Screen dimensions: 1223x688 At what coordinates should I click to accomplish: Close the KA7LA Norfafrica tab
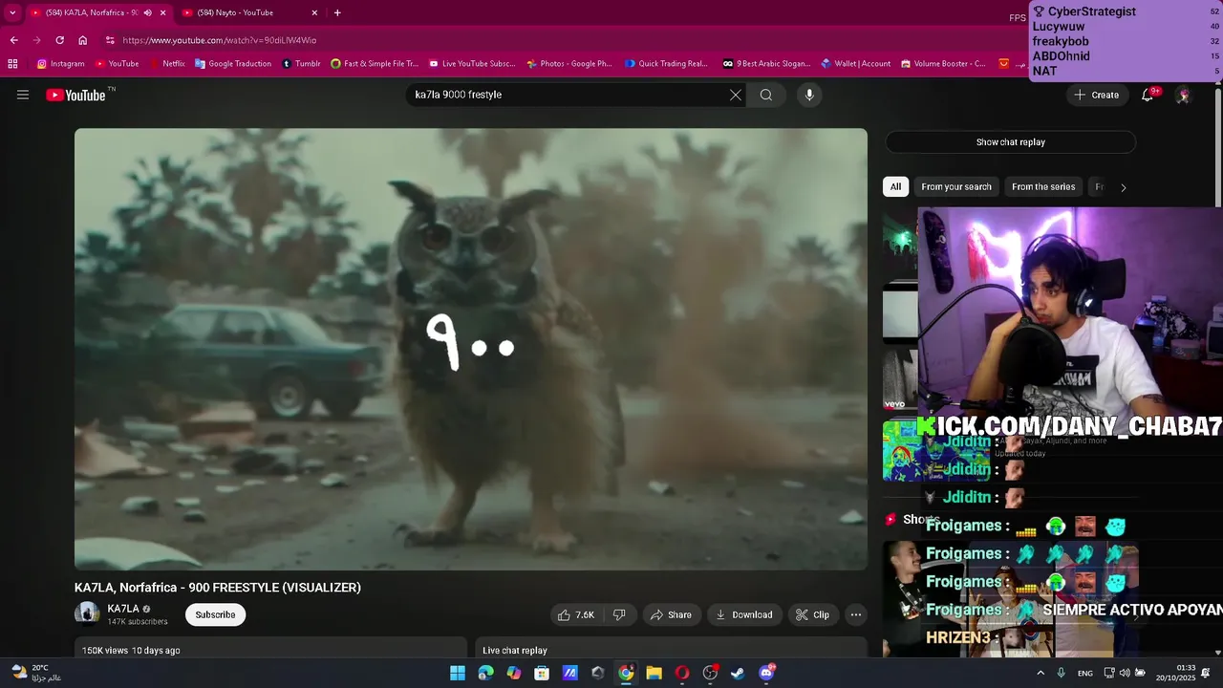point(162,12)
